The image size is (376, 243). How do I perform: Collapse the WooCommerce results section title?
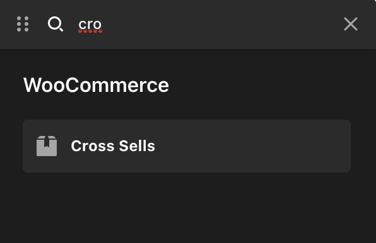[x=96, y=85]
